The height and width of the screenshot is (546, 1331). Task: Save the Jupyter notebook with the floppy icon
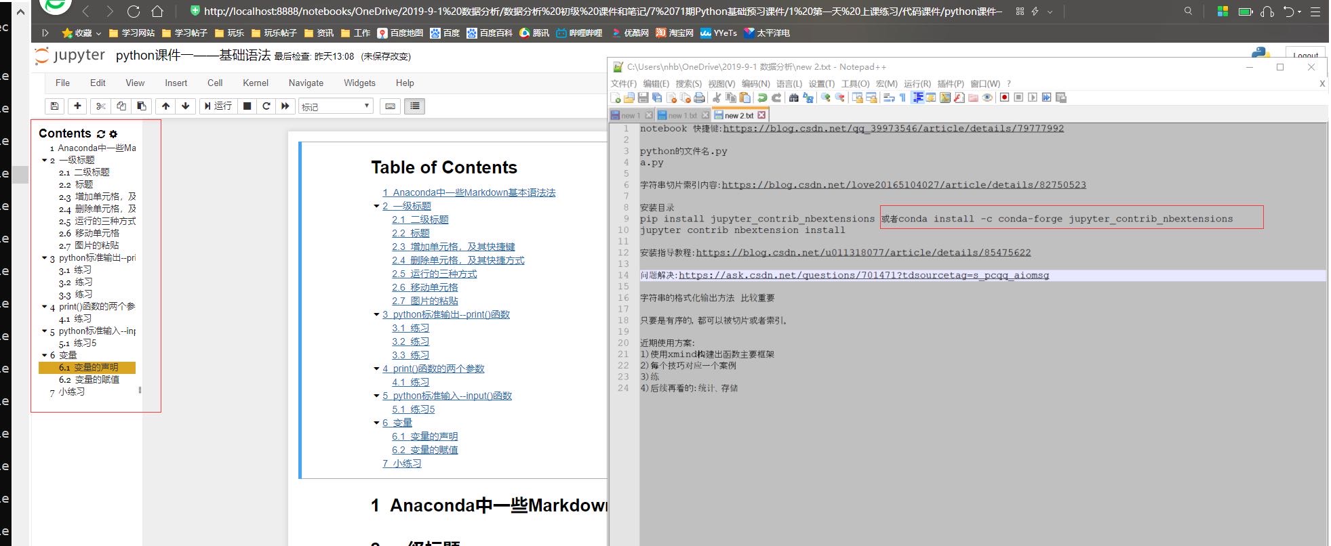[x=54, y=106]
